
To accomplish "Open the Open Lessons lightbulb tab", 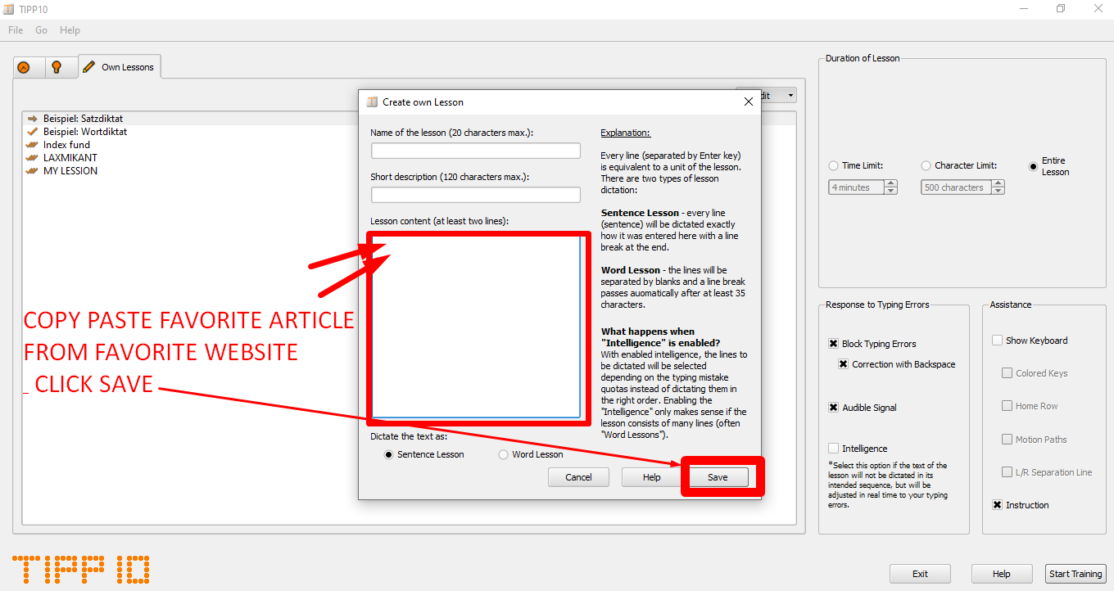I will pyautogui.click(x=57, y=67).
